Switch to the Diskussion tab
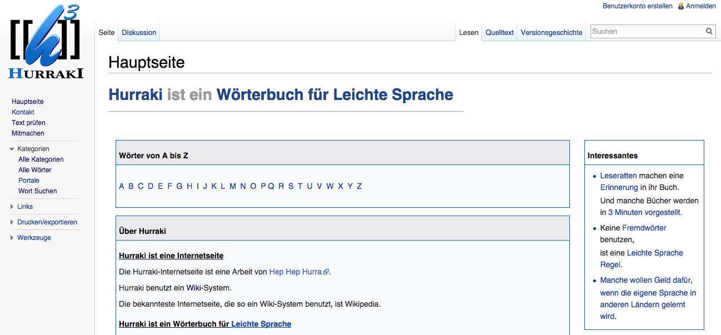 tap(139, 32)
